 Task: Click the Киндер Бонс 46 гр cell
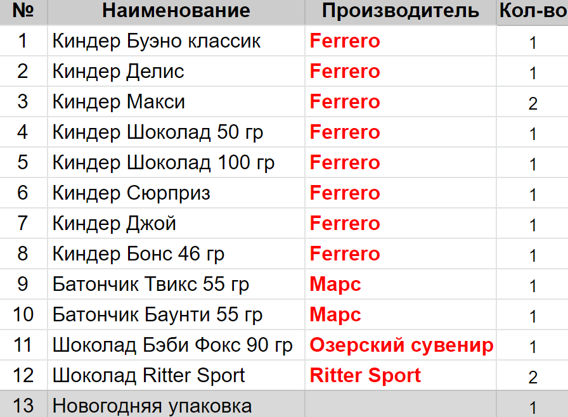(138, 254)
